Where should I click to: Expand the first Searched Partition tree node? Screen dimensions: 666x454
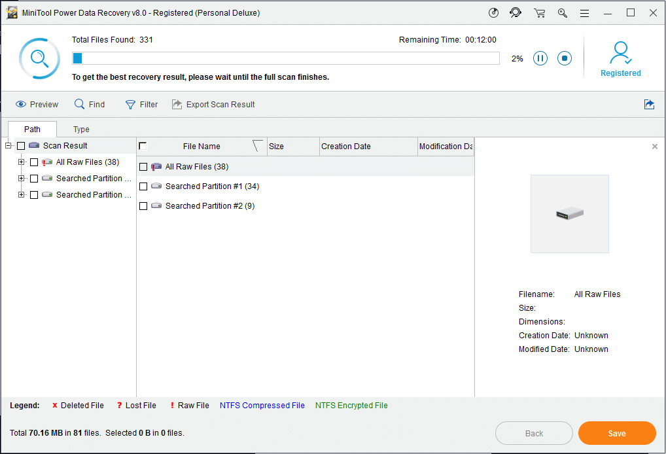pos(21,179)
